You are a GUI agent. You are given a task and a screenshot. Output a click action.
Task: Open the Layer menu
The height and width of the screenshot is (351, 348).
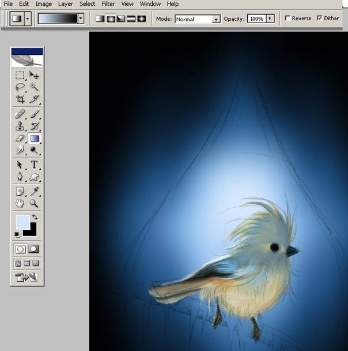[66, 4]
